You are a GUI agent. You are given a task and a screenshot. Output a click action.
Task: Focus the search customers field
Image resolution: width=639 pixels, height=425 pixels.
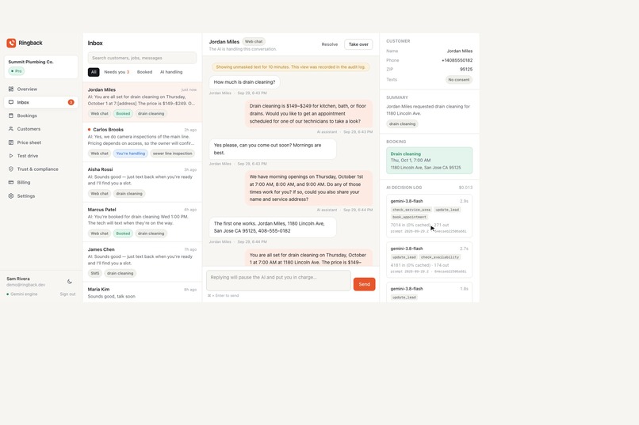[142, 58]
